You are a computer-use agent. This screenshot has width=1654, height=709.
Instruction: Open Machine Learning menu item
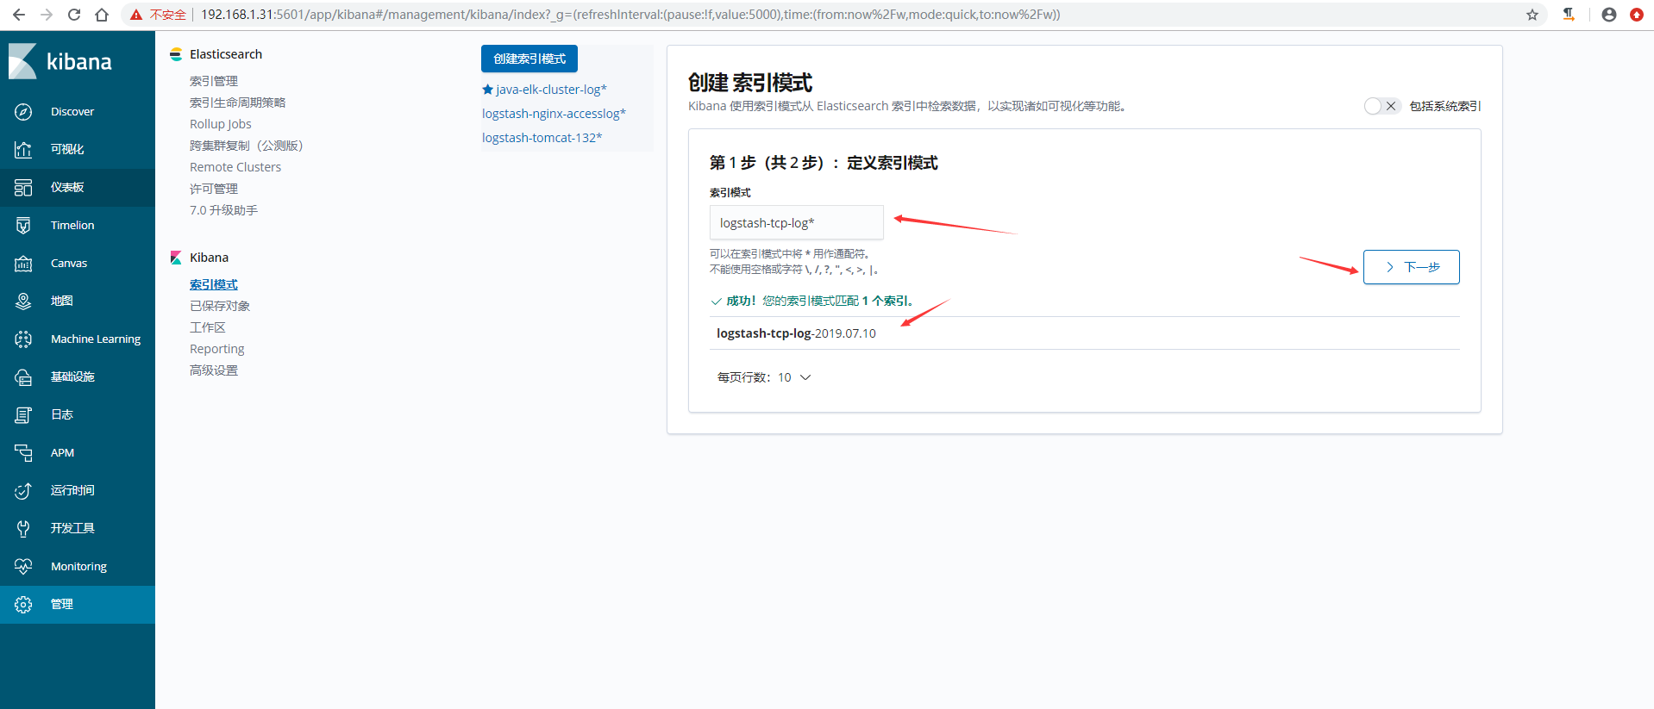[x=96, y=339]
